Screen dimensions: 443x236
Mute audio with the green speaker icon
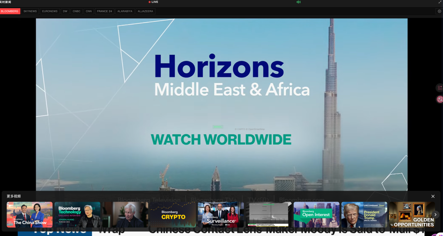(298, 2)
